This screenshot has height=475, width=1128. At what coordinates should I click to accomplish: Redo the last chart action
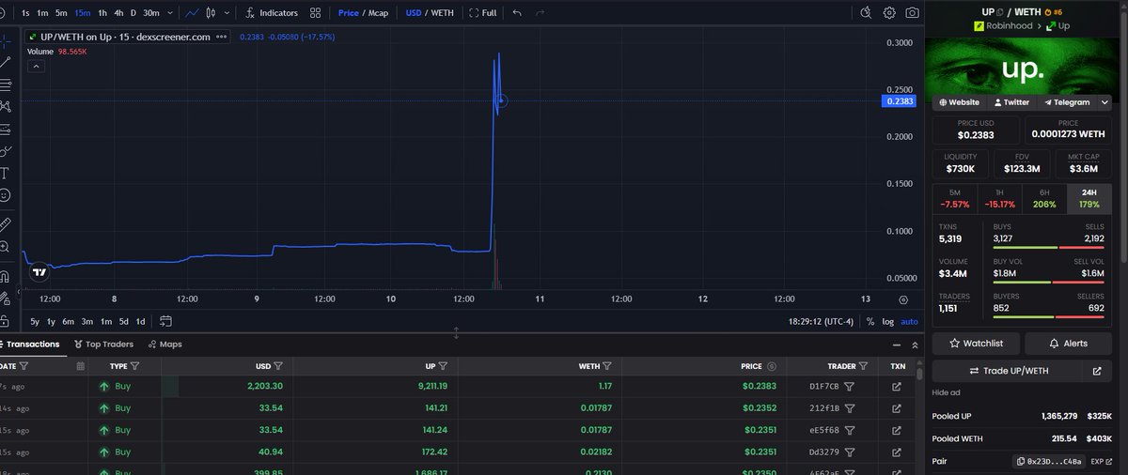point(540,13)
